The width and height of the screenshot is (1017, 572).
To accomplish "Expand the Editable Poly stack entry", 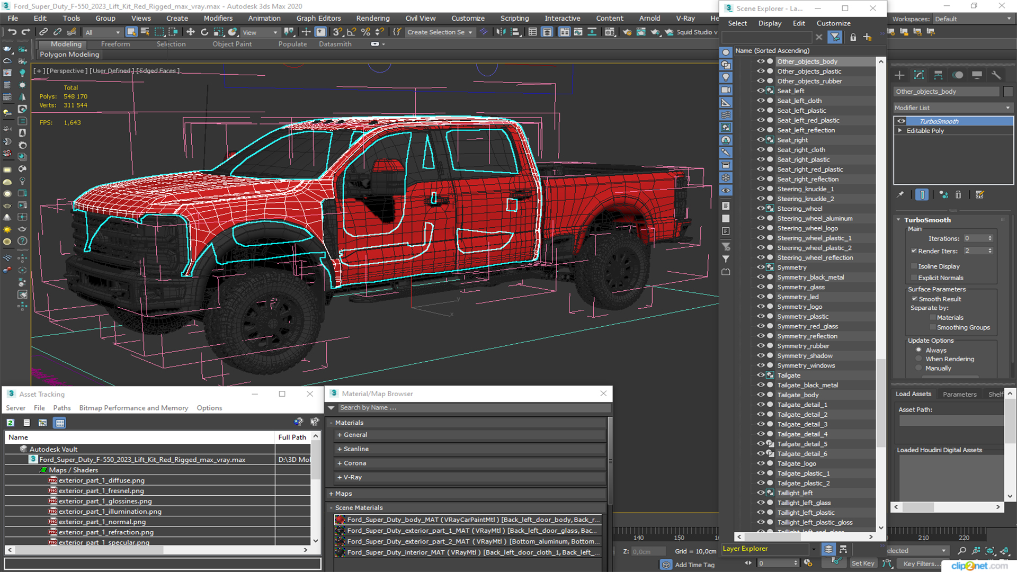I will tap(900, 131).
